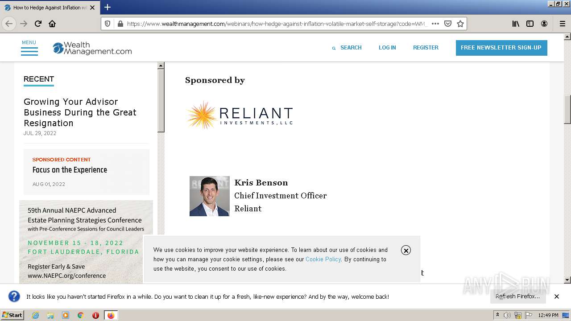The height and width of the screenshot is (321, 571).
Task: Open Opera icon in taskbar
Action: (x=95, y=315)
